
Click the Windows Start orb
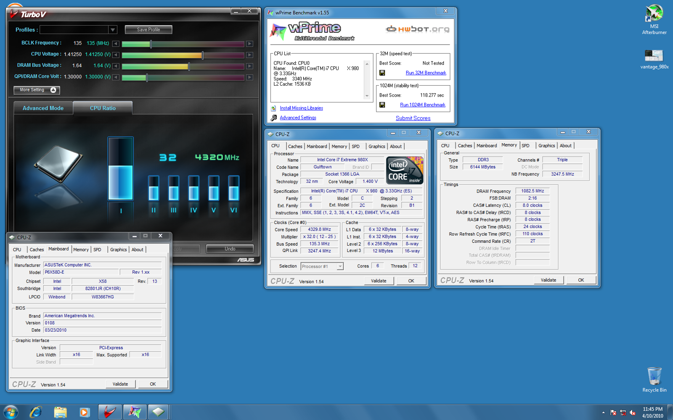pyautogui.click(x=11, y=412)
